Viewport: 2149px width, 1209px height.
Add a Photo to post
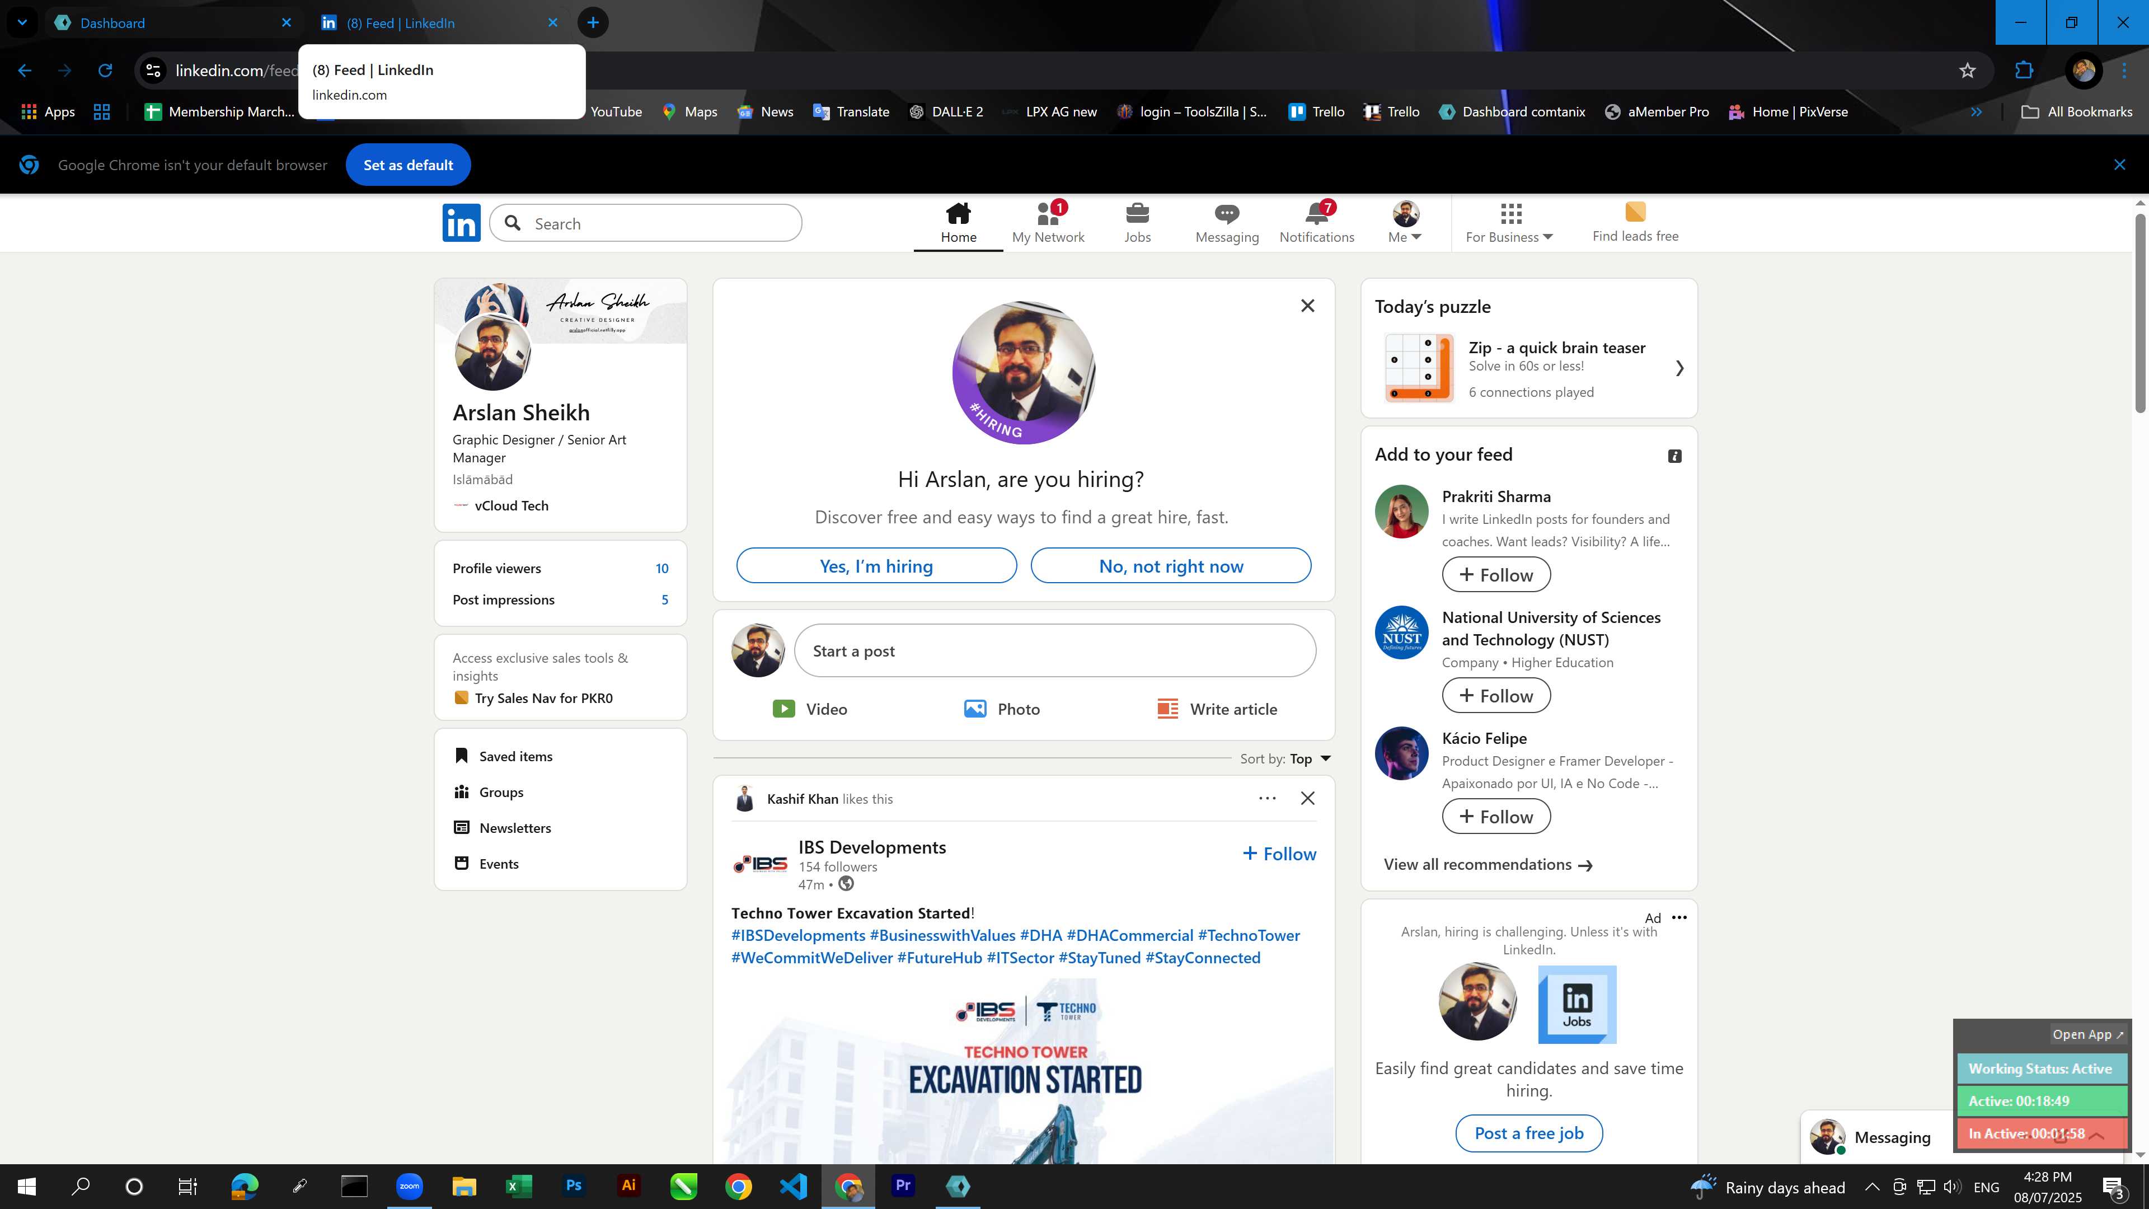click(1001, 709)
